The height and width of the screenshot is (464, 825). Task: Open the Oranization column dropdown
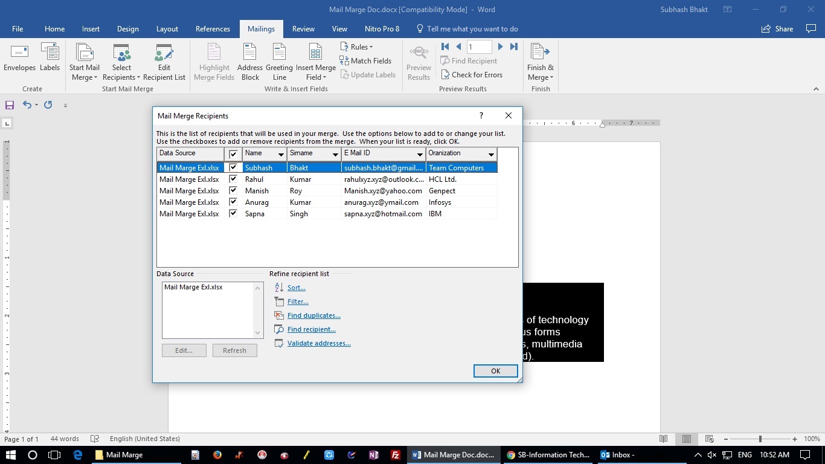pyautogui.click(x=491, y=154)
